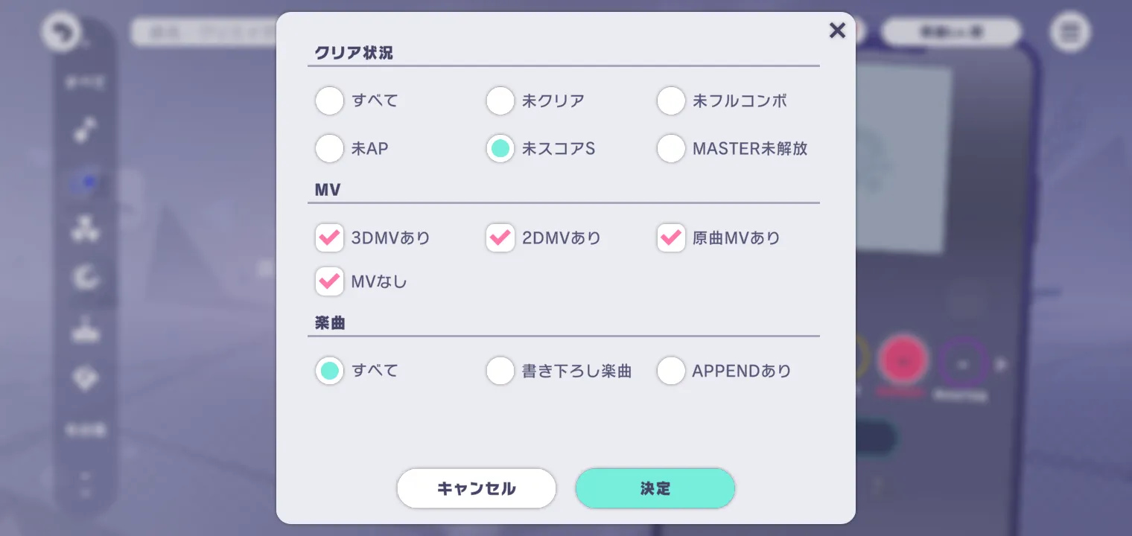This screenshot has height=536, width=1132.
Task: Toggle the 2DMVあり checkbox
Action: pos(500,238)
